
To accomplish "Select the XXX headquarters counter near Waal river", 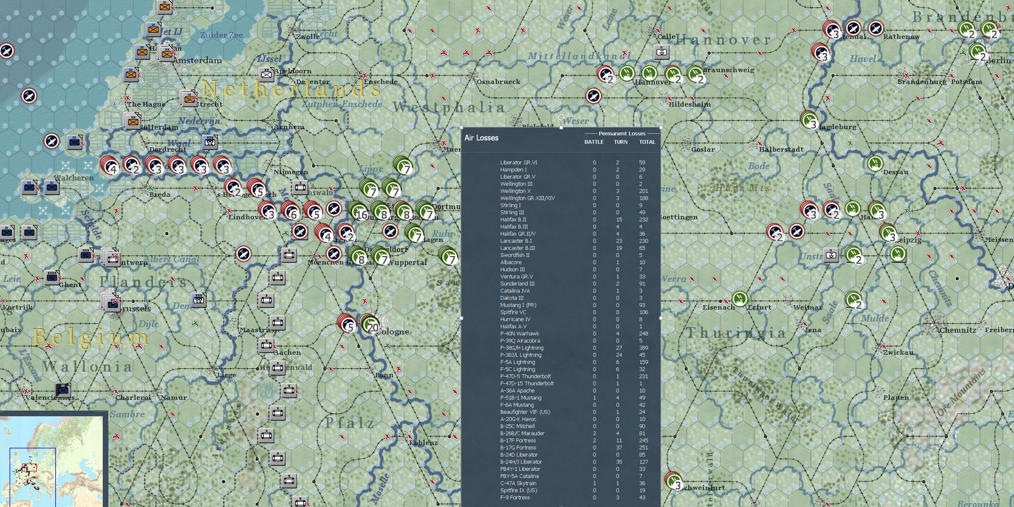I will click(210, 142).
